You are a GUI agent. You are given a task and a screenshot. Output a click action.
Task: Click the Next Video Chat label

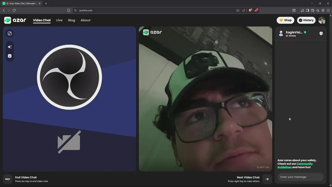[x=248, y=177]
